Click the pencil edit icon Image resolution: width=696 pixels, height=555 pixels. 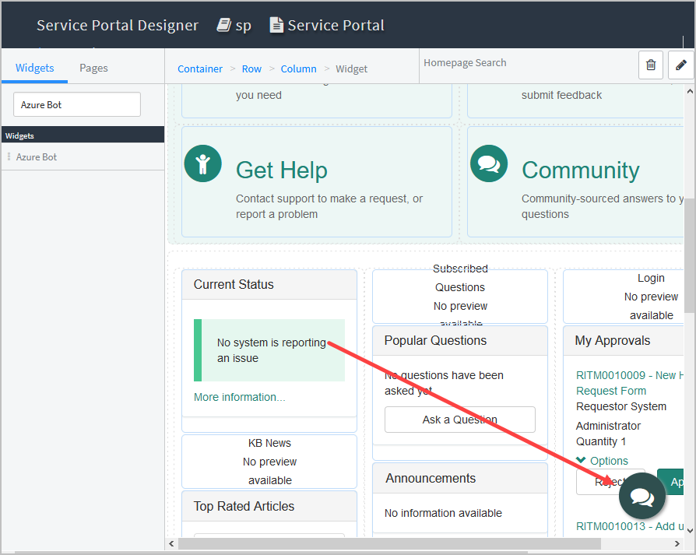[680, 65]
